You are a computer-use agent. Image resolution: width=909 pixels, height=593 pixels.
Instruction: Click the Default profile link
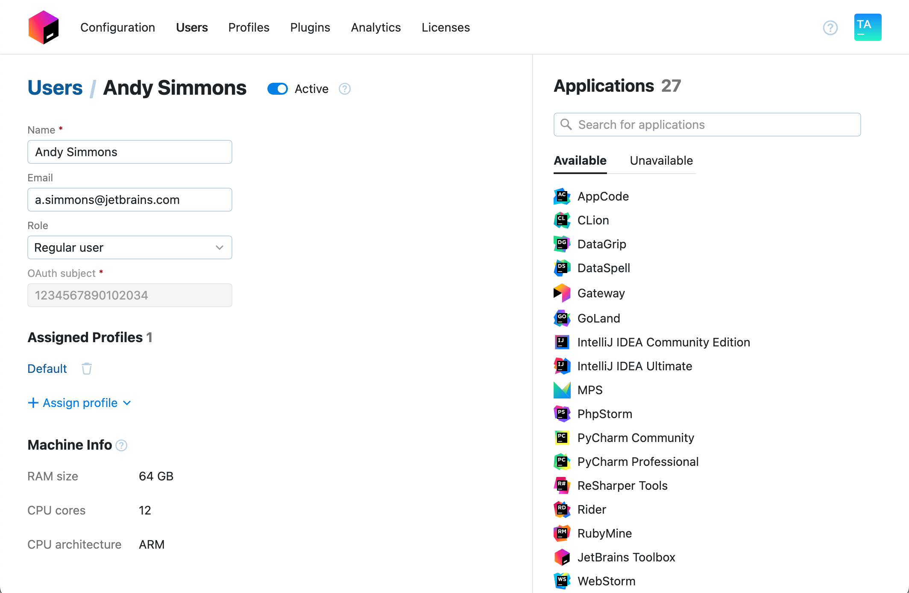point(47,369)
